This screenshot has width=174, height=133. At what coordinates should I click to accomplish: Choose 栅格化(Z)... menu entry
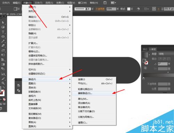(x=47, y=52)
